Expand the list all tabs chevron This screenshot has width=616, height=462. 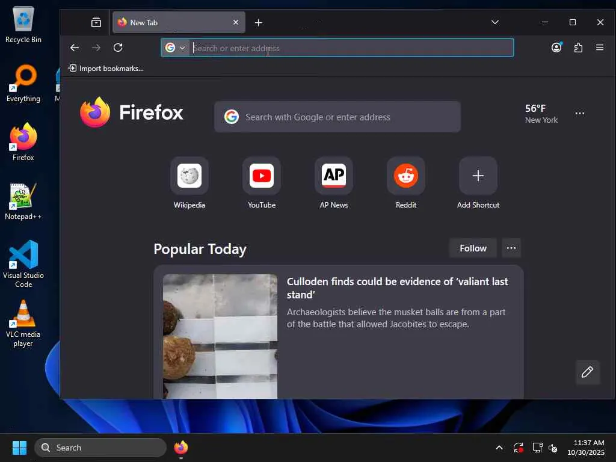[x=495, y=22]
